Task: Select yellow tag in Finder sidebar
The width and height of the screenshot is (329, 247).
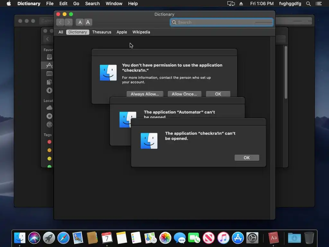Action: point(49,159)
